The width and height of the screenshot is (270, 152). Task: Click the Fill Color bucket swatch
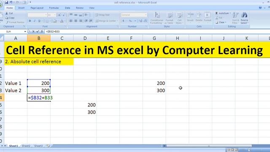tap(55, 21)
